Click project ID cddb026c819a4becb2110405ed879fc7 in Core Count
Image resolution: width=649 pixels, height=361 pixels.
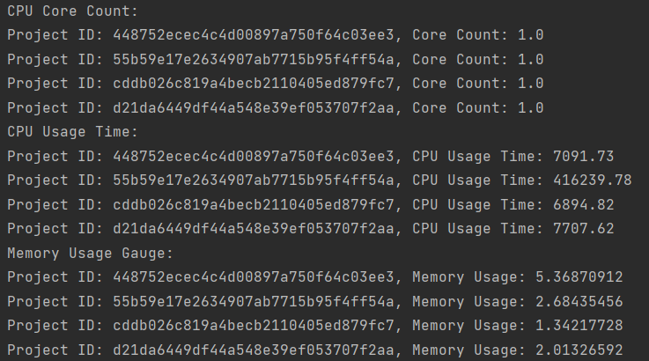(x=254, y=84)
